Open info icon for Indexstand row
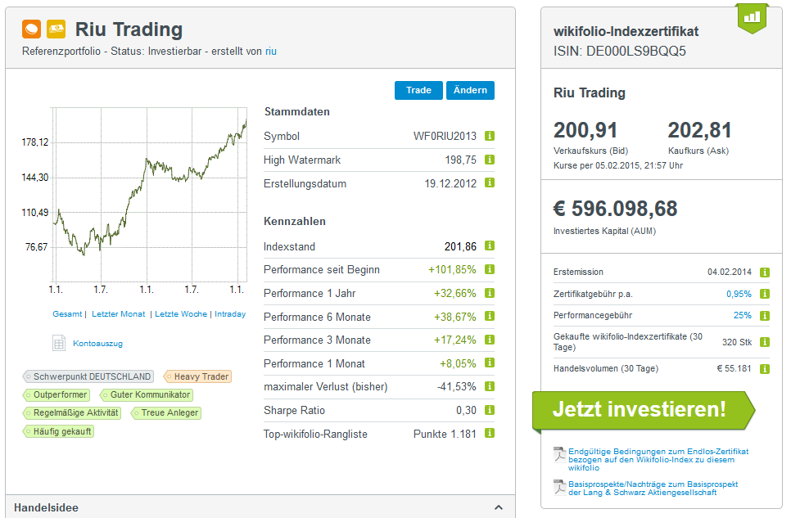 [490, 245]
